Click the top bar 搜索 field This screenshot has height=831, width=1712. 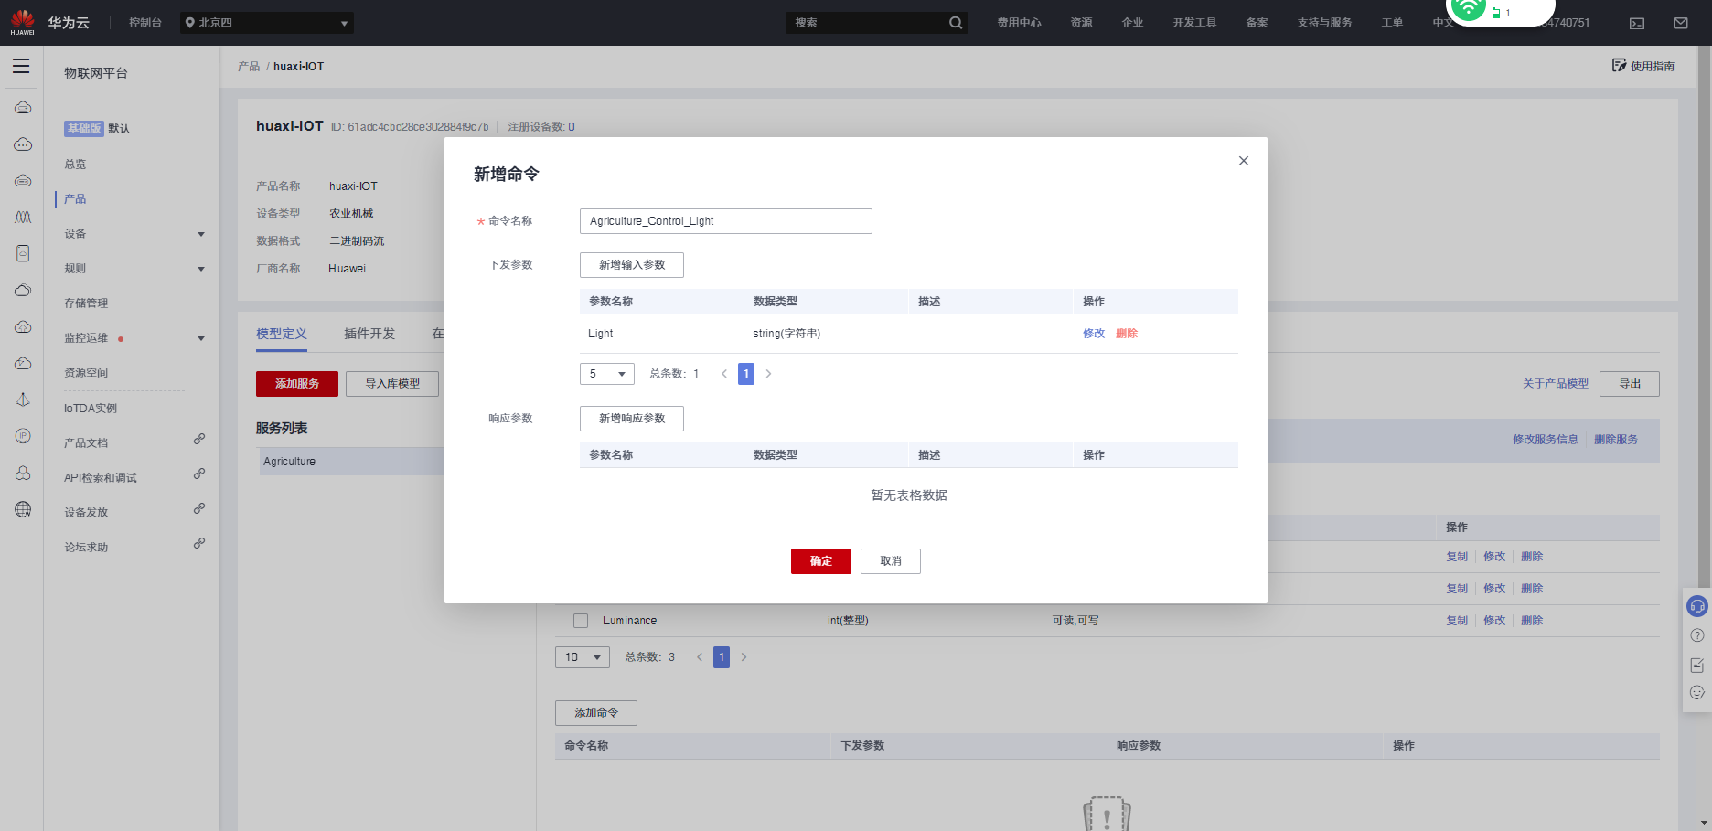pyautogui.click(x=876, y=23)
